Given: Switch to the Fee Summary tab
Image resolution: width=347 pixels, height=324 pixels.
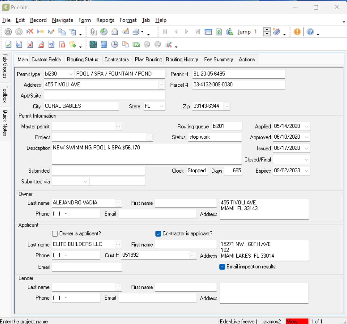Looking at the screenshot, I should pos(219,59).
